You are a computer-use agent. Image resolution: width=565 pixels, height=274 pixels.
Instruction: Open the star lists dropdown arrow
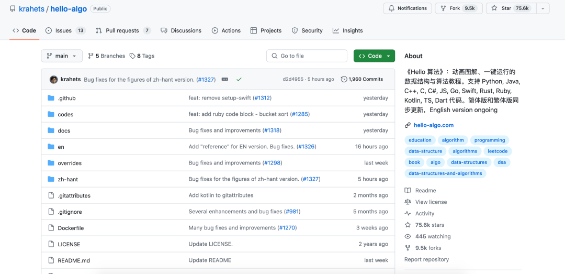(543, 8)
